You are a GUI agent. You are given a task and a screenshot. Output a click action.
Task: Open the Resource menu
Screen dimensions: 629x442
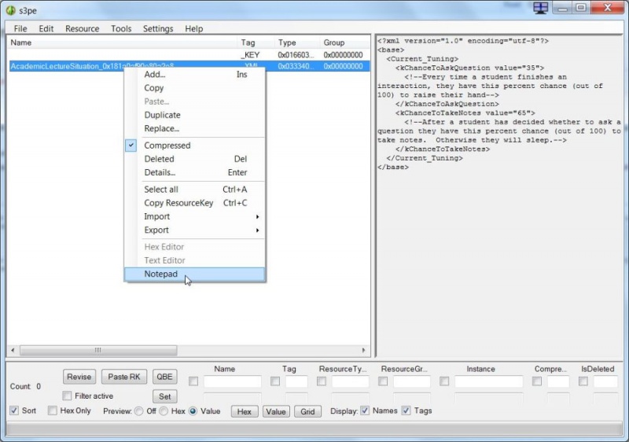click(x=82, y=29)
